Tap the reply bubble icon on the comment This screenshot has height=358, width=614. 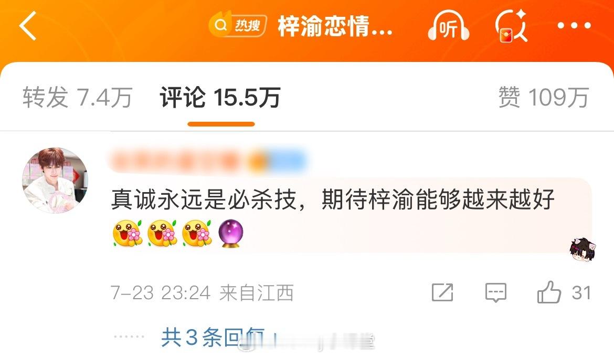(x=496, y=292)
